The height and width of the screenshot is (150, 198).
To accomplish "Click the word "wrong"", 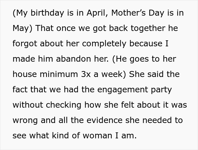I will (x=25, y=120).
